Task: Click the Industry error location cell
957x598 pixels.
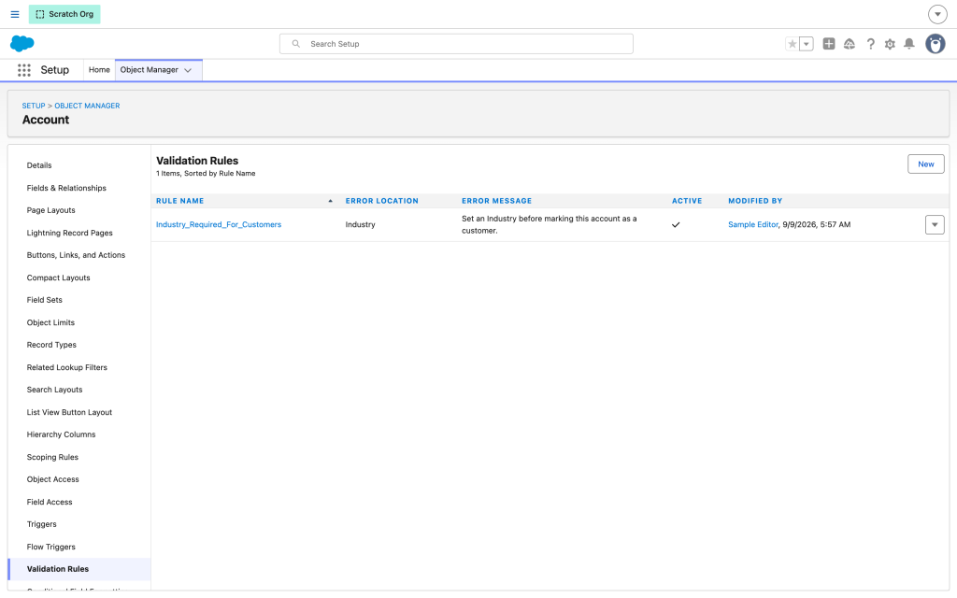Action: 360,224
